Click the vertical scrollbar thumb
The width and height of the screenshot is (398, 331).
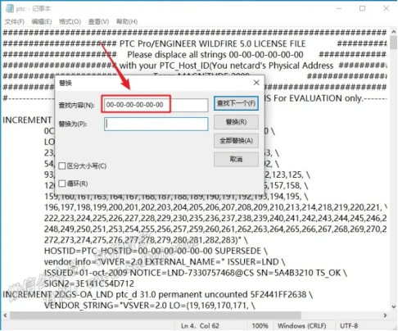click(x=394, y=43)
